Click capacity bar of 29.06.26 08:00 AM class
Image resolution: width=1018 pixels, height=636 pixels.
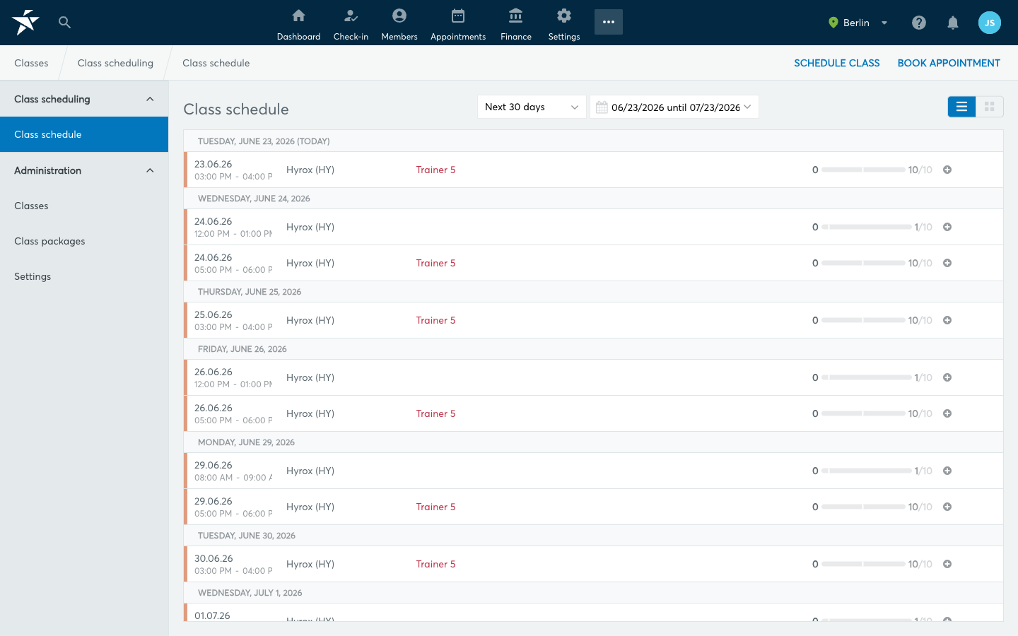[867, 471]
